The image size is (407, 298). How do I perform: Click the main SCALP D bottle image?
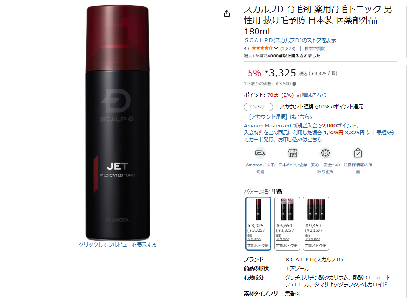point(118,123)
